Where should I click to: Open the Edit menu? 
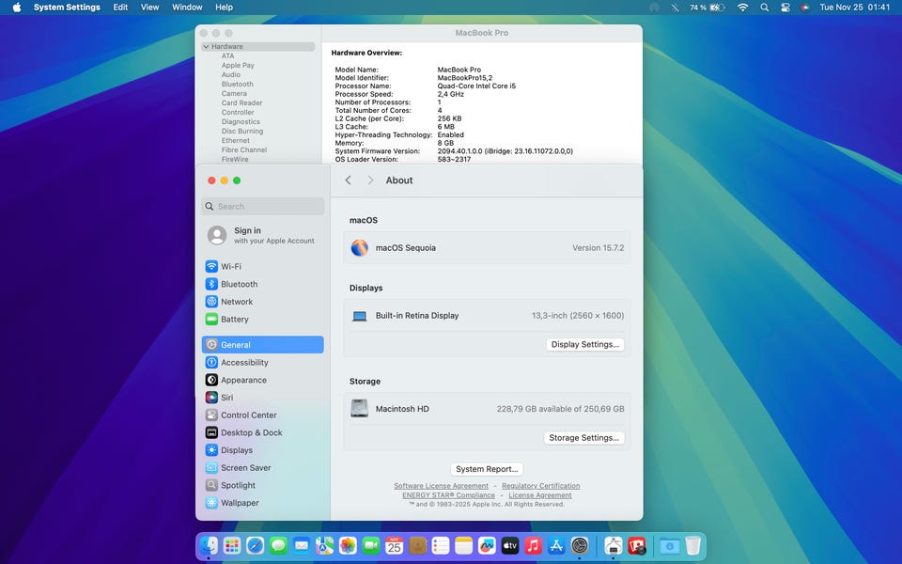(120, 8)
